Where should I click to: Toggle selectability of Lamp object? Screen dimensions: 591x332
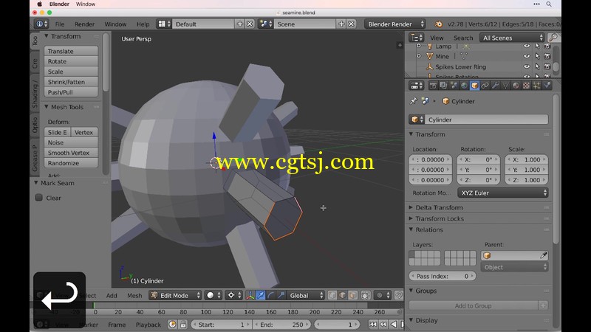[538, 46]
